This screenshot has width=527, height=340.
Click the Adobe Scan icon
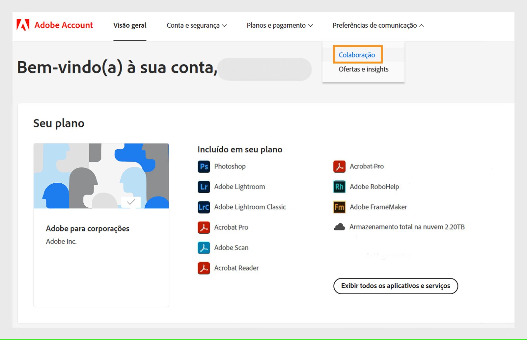(x=204, y=248)
